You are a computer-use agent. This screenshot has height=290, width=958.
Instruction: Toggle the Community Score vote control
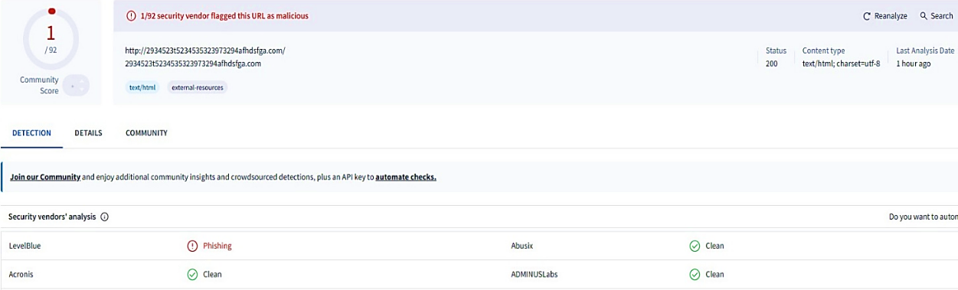(75, 86)
